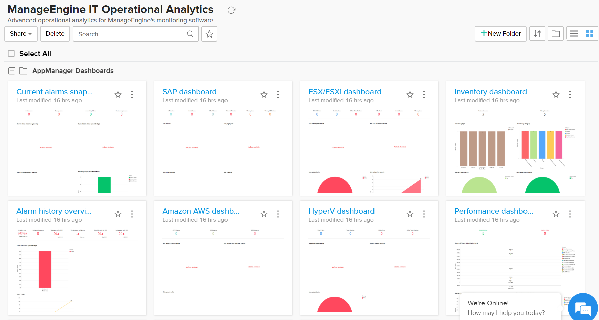
Task: Click the search magnifier icon
Action: point(190,34)
